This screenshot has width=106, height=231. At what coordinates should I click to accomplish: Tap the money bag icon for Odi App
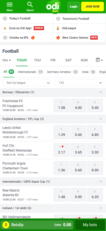(x=5, y=28)
